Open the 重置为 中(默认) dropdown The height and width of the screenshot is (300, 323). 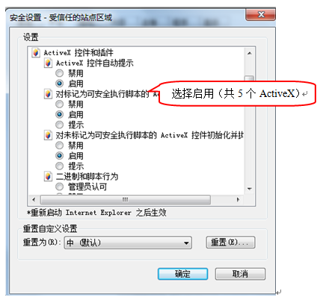(x=128, y=243)
